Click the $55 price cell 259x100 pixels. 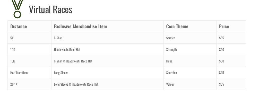tap(231, 84)
